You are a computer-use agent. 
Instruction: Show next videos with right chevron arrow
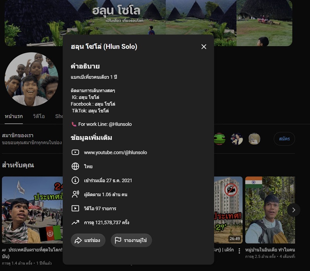(x=294, y=210)
